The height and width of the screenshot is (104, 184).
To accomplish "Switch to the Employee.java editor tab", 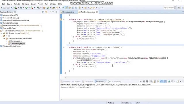I will pyautogui.click(x=69, y=12).
